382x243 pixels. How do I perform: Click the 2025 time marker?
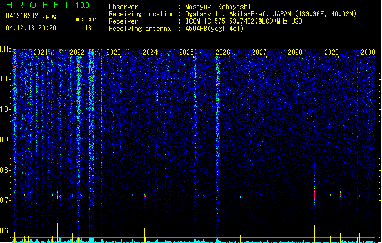click(x=186, y=52)
